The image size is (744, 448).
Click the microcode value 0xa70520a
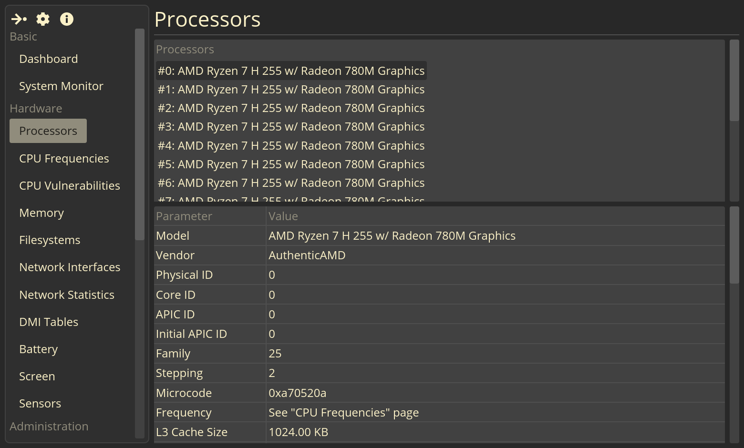click(298, 393)
